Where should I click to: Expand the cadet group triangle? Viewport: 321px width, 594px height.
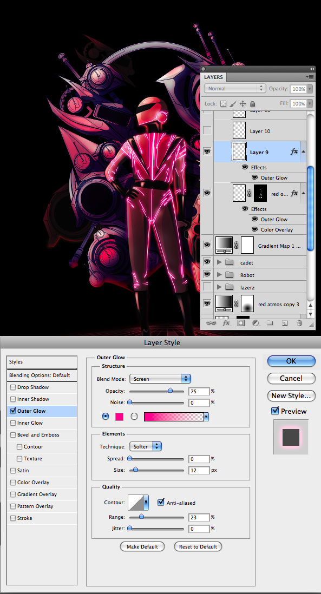click(219, 262)
